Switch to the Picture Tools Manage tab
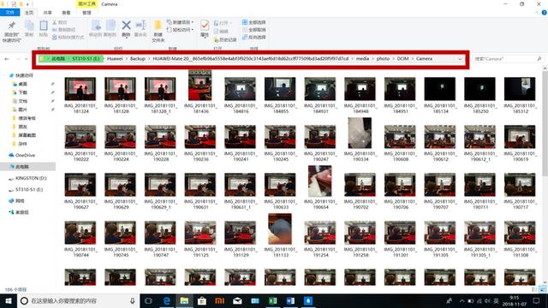 coord(86,13)
